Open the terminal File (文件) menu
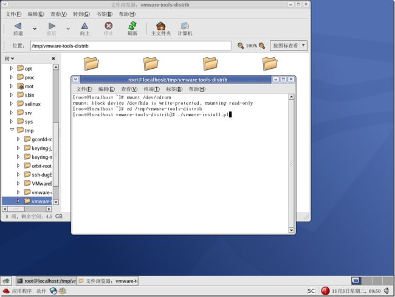The image size is (395, 297). point(84,89)
